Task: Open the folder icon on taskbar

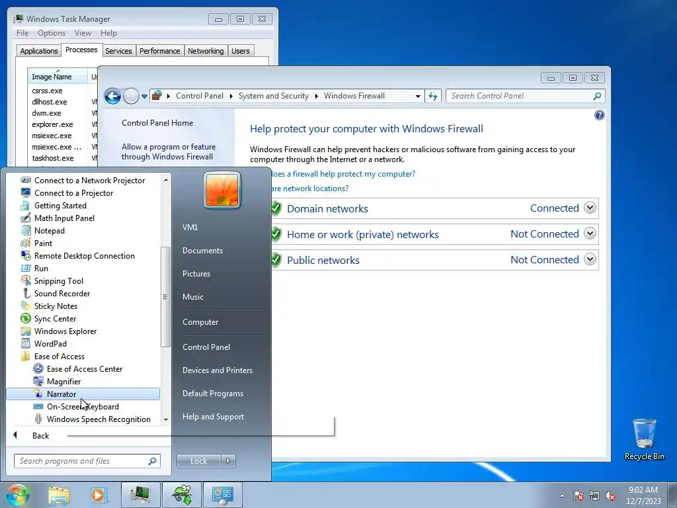Action: point(59,495)
